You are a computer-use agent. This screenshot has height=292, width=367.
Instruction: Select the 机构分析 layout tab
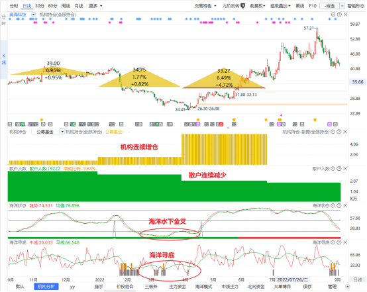46,287
